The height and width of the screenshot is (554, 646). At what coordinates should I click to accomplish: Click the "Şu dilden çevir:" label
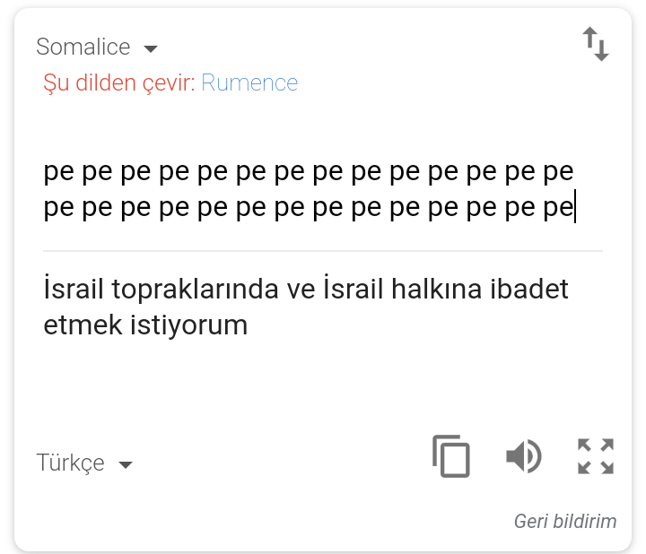coord(118,83)
